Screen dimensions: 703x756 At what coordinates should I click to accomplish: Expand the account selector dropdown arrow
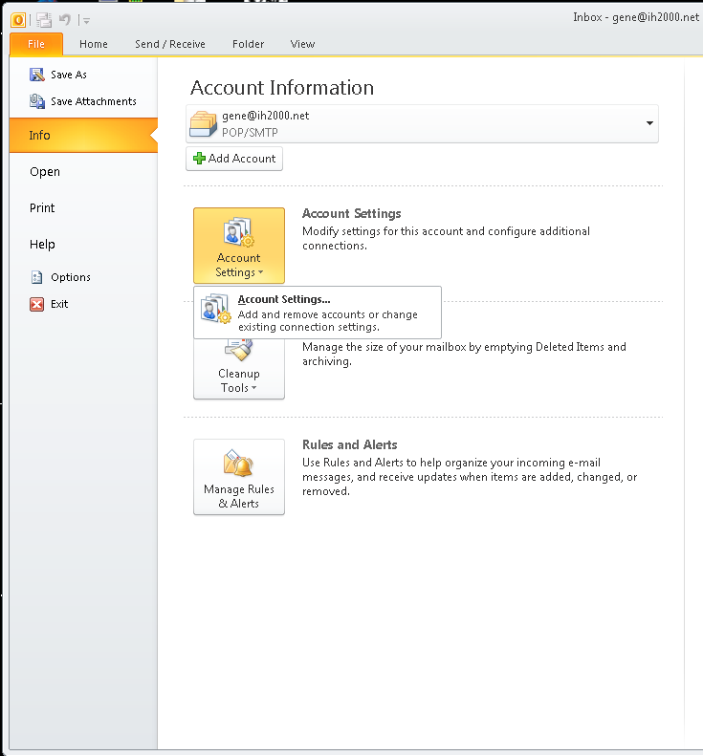click(649, 123)
